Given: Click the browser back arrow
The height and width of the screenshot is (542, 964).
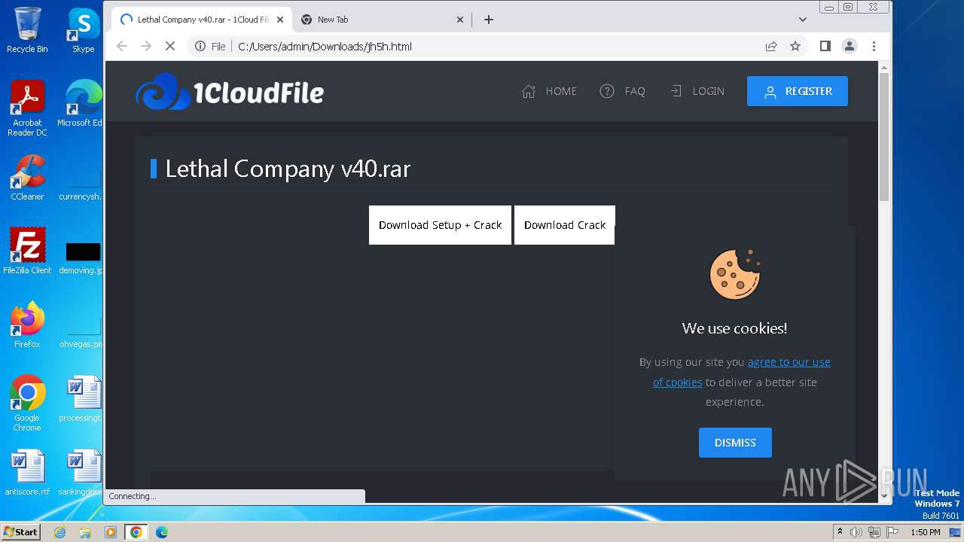Looking at the screenshot, I should (122, 46).
